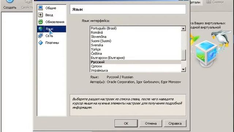
Task: Select Čeština language entry
Action: coord(136,54)
